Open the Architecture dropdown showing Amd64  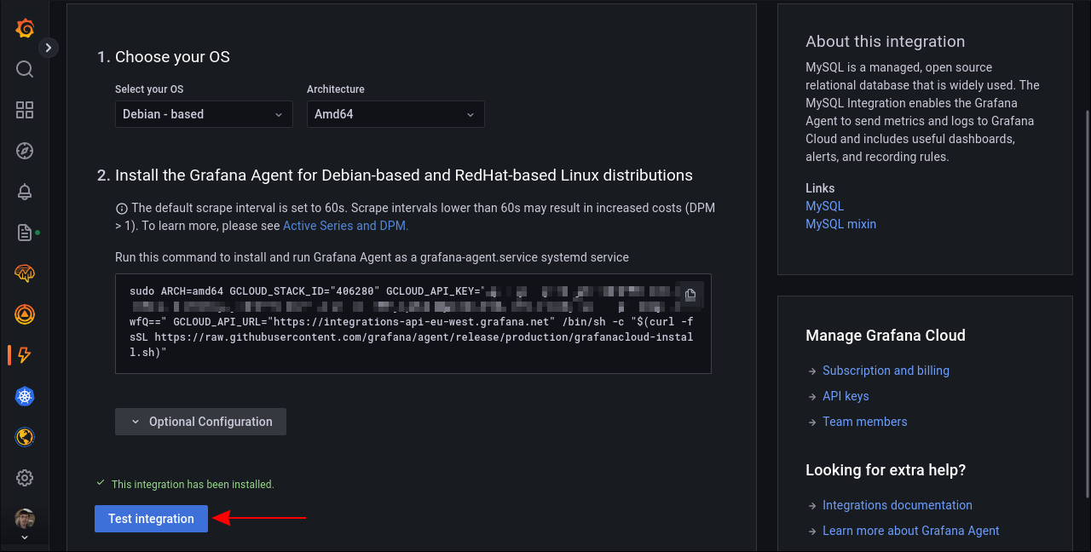395,113
